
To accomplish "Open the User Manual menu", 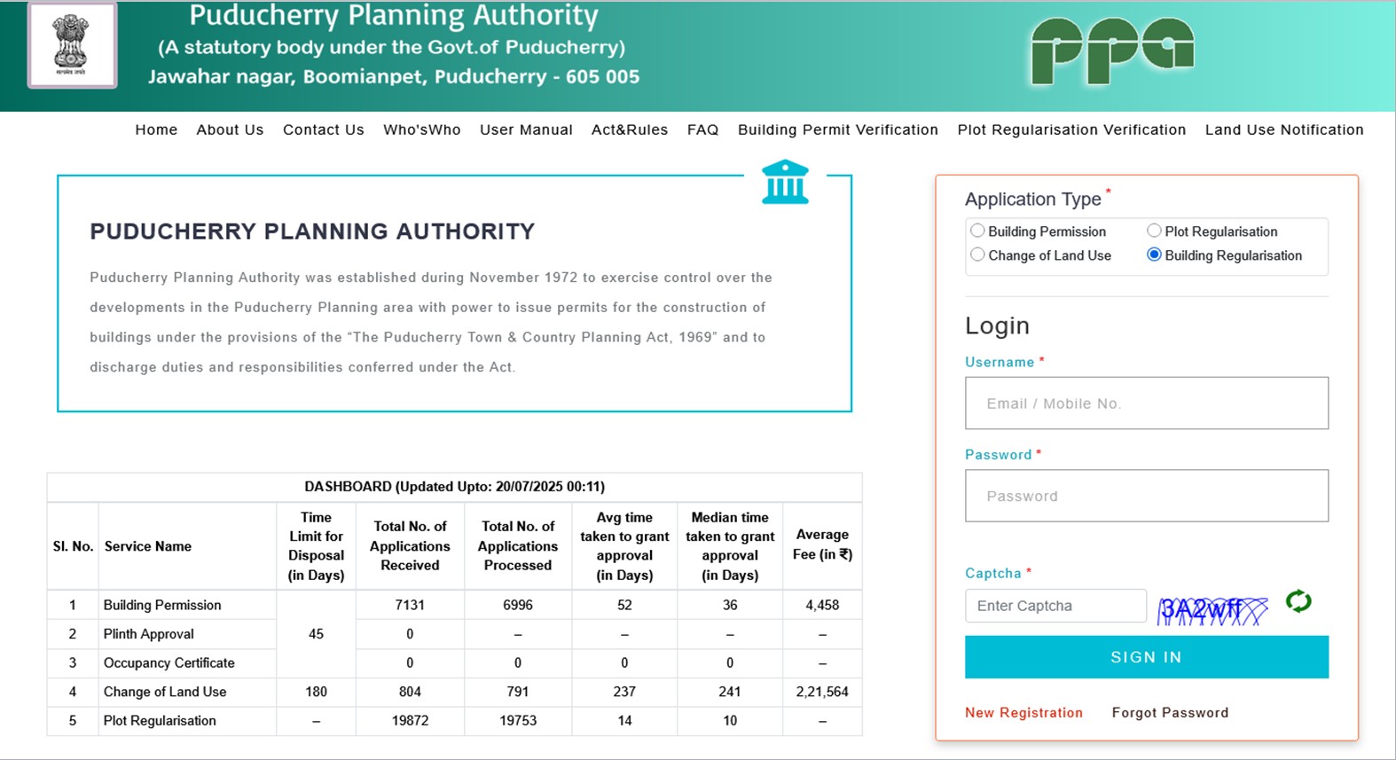I will (x=526, y=129).
